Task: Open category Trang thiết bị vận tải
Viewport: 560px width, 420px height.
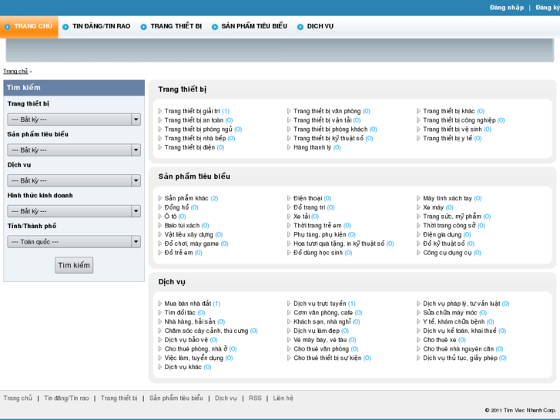Action: (x=323, y=120)
